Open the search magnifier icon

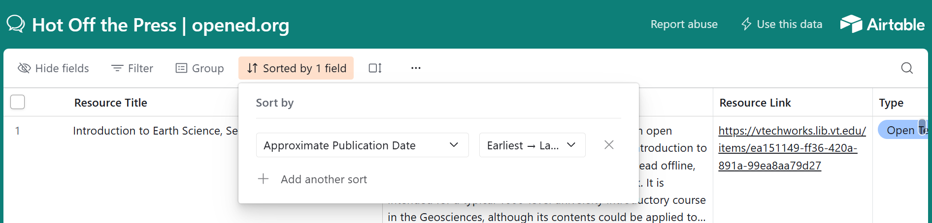coord(907,68)
